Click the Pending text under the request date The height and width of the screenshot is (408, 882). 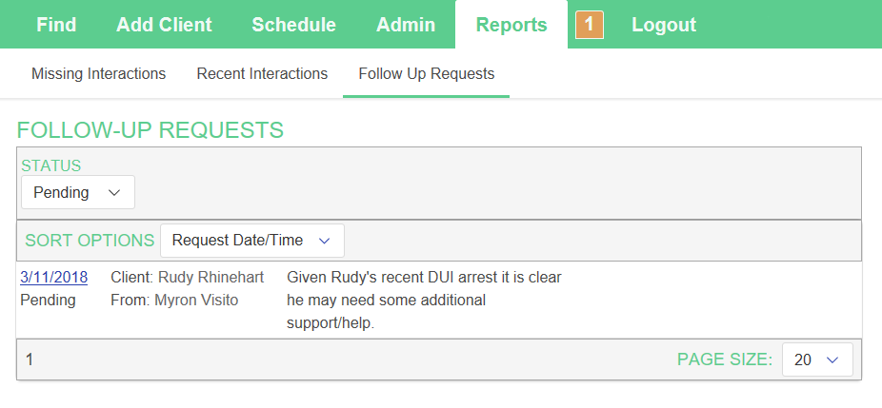click(x=48, y=301)
